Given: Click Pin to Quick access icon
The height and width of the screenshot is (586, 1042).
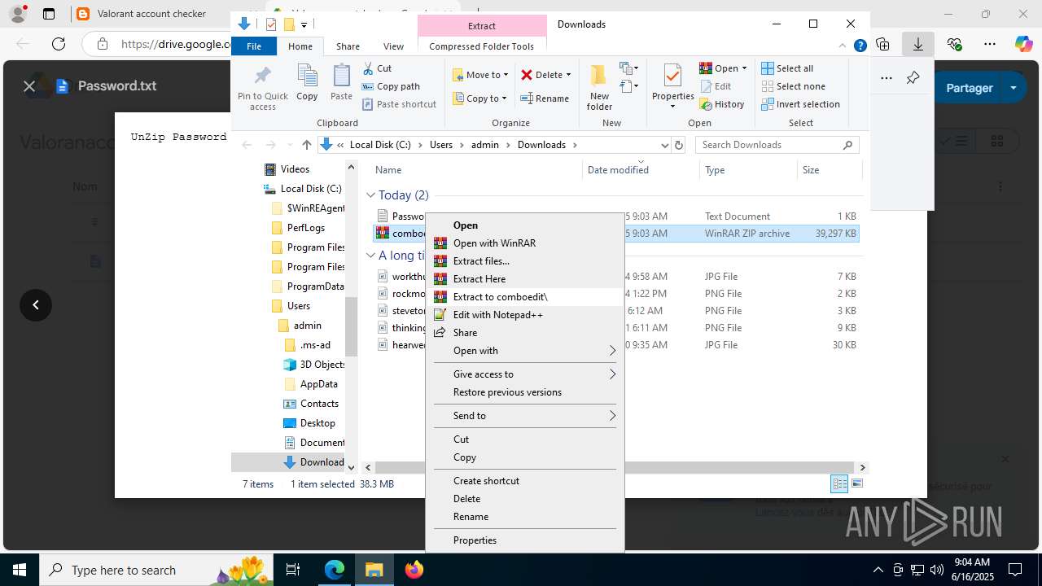Looking at the screenshot, I should click(x=262, y=88).
